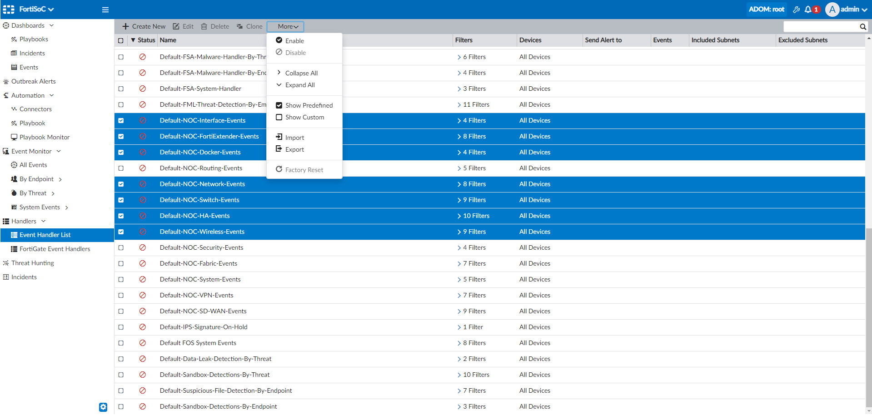The width and height of the screenshot is (872, 415).
Task: Click the Delete toolbar button
Action: [215, 26]
